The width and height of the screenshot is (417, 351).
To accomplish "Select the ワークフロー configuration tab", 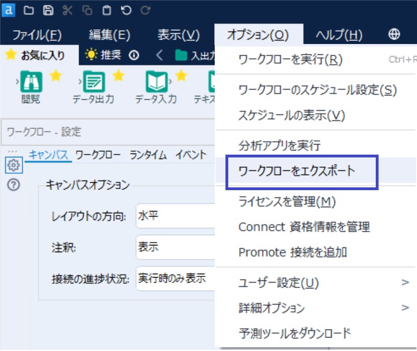I will pos(98,155).
